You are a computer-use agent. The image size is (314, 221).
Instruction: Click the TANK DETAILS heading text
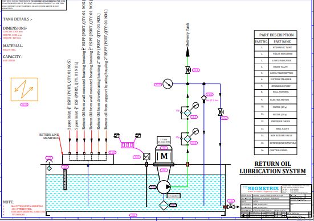click(x=18, y=19)
